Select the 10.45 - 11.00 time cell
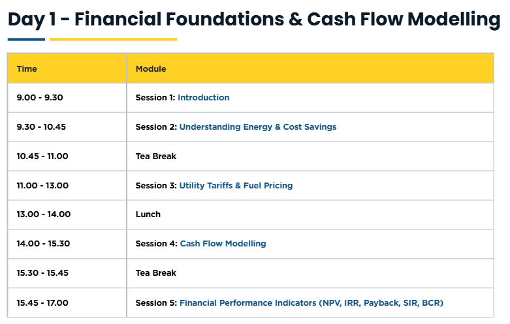Screen dimensions: 510x324 click(x=42, y=156)
